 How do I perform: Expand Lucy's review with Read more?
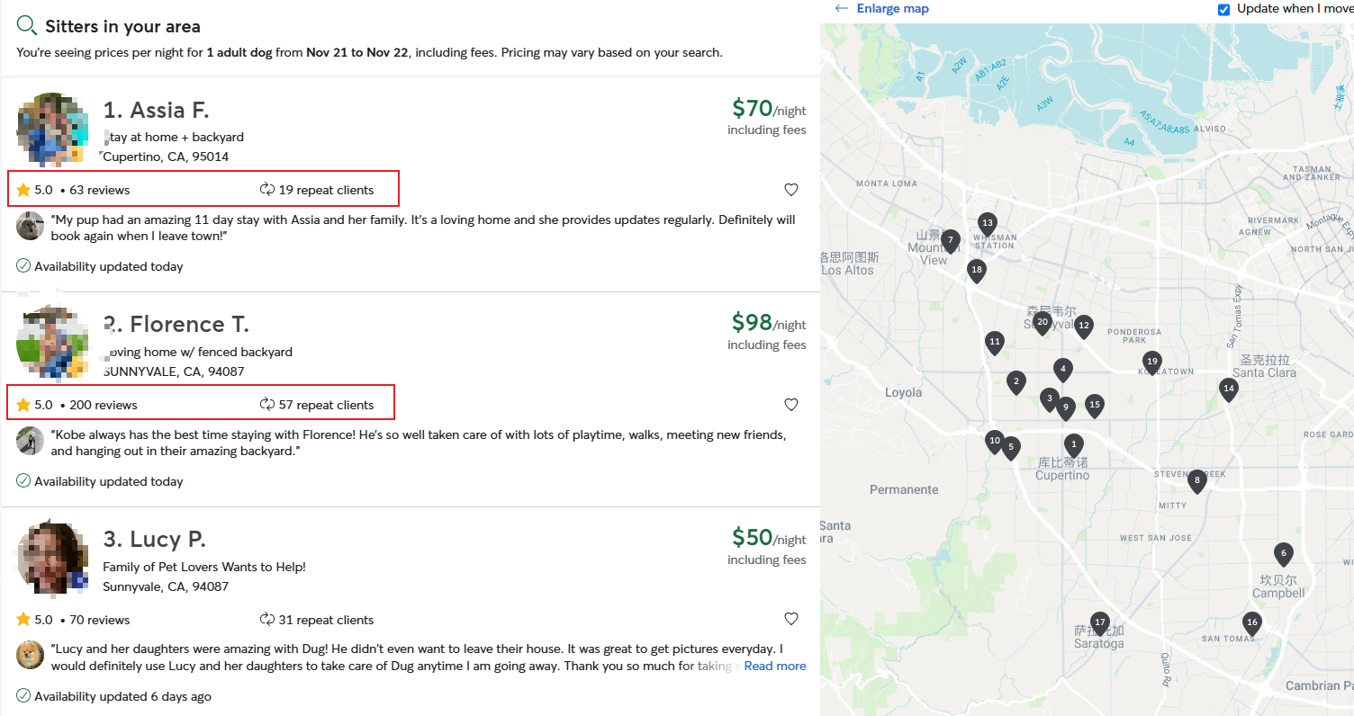[x=774, y=667]
